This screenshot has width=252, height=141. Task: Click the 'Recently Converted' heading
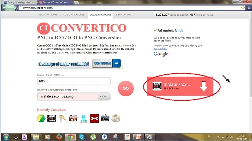point(51,110)
